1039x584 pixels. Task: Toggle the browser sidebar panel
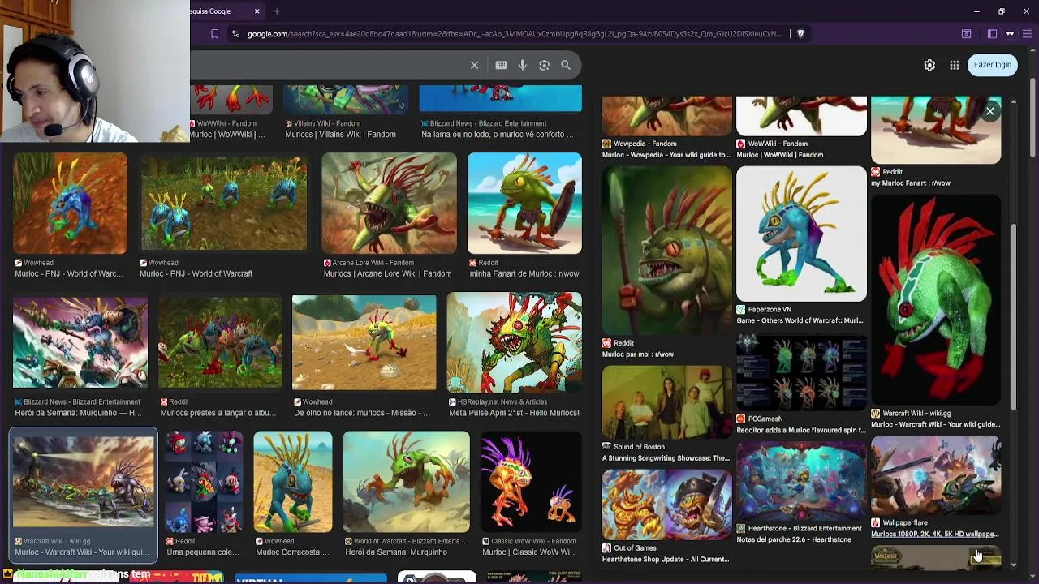(x=992, y=34)
